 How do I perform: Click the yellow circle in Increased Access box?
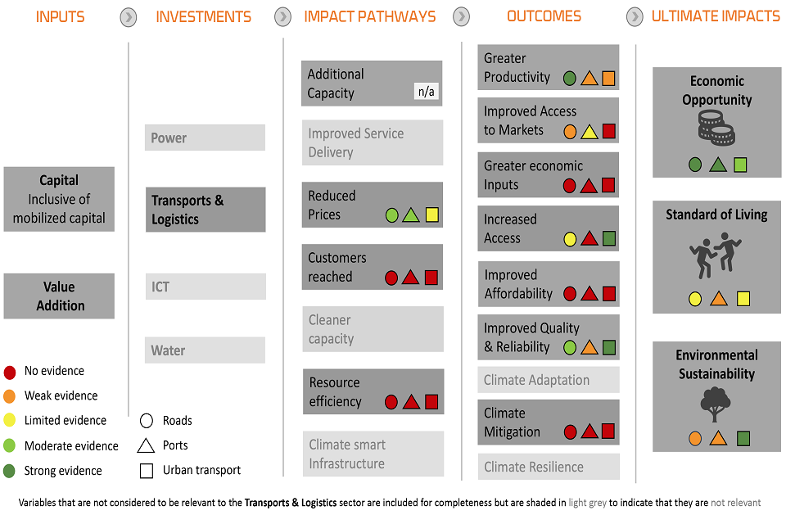point(571,239)
